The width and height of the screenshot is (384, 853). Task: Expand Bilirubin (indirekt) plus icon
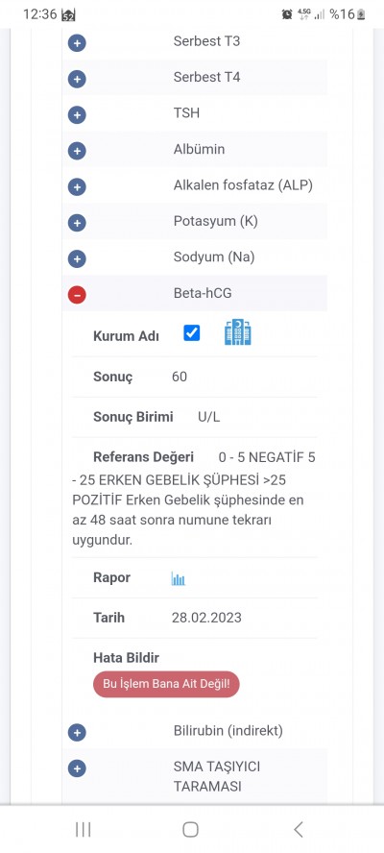point(77,733)
